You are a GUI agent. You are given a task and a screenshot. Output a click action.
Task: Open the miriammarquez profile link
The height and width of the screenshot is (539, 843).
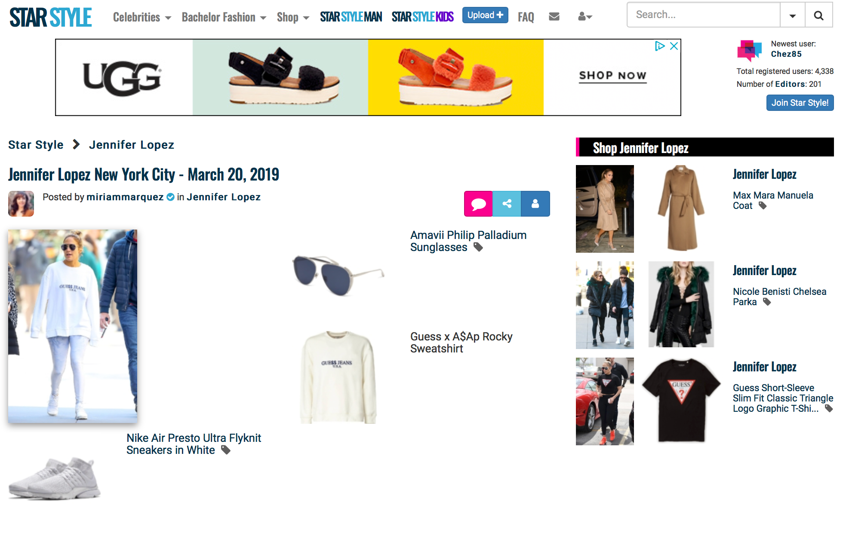coord(125,197)
